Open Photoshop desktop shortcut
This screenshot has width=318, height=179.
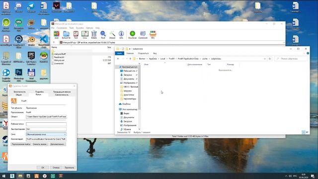click(18, 75)
